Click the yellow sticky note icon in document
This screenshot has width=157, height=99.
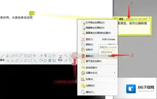pos(32,13)
